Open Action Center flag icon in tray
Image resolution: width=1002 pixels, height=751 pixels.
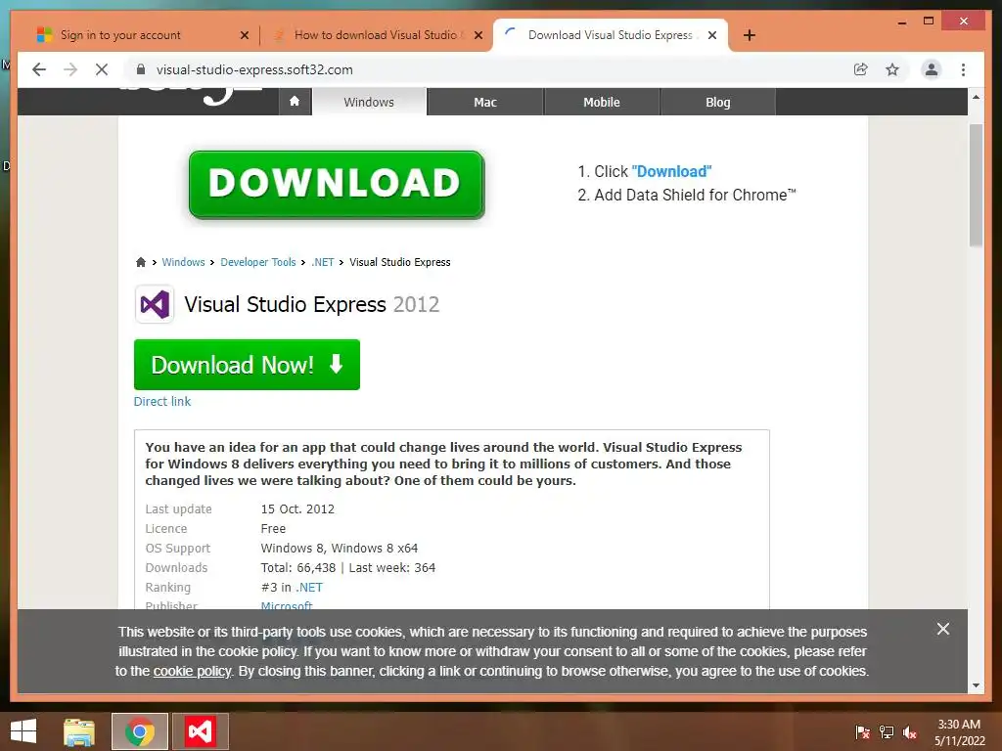click(x=862, y=732)
